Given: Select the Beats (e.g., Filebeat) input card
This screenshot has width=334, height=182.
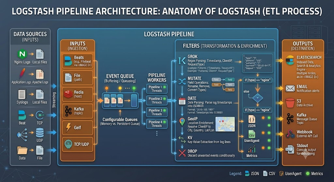Looking at the screenshot, I should pos(78,61).
